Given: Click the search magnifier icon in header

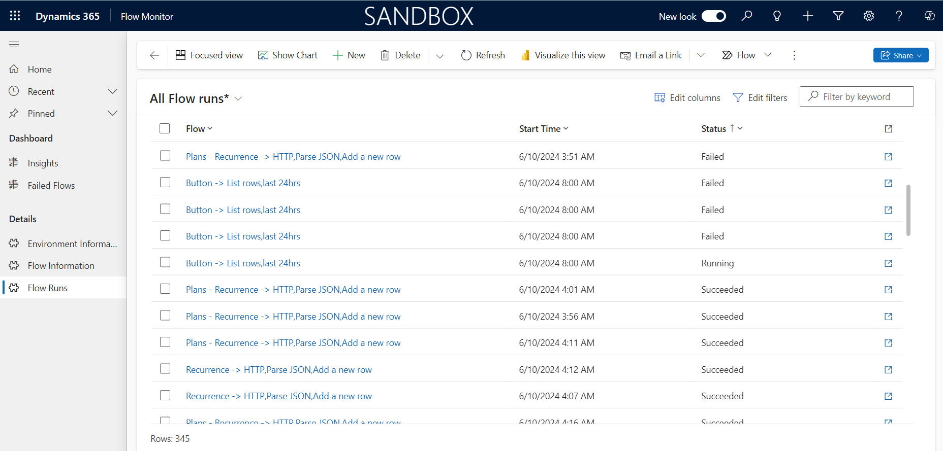Looking at the screenshot, I should (x=746, y=16).
